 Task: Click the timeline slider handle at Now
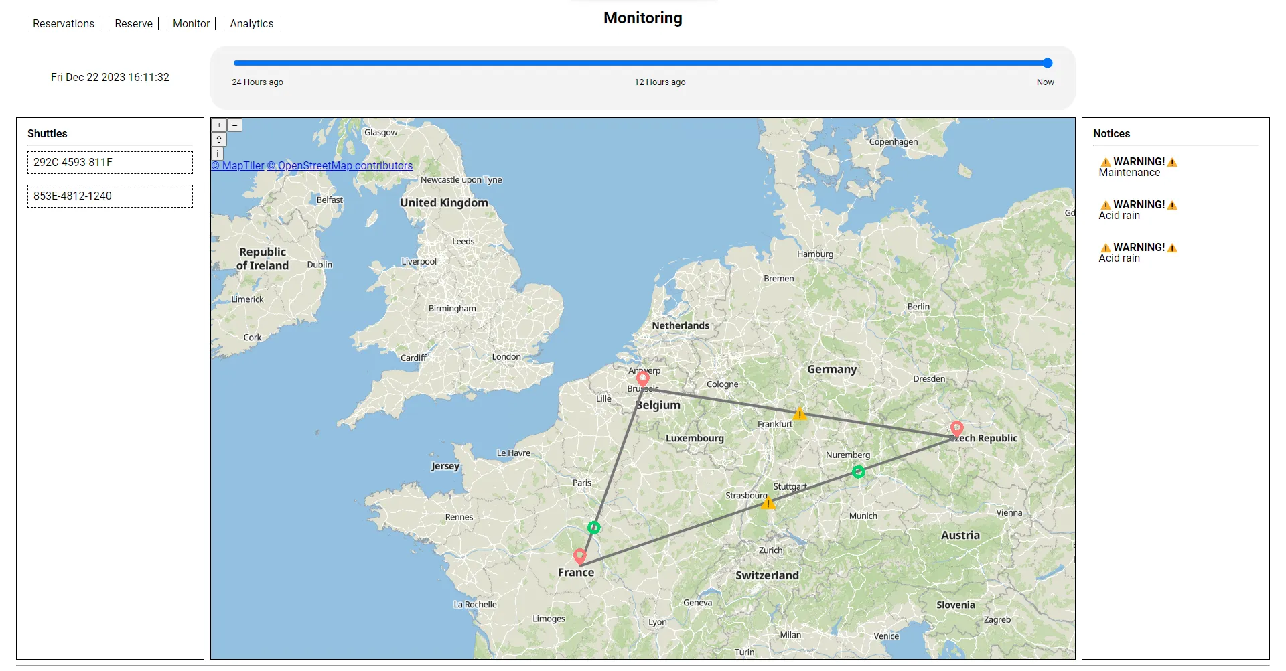(1048, 63)
